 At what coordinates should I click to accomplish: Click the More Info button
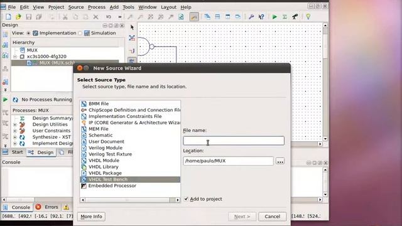coord(91,217)
